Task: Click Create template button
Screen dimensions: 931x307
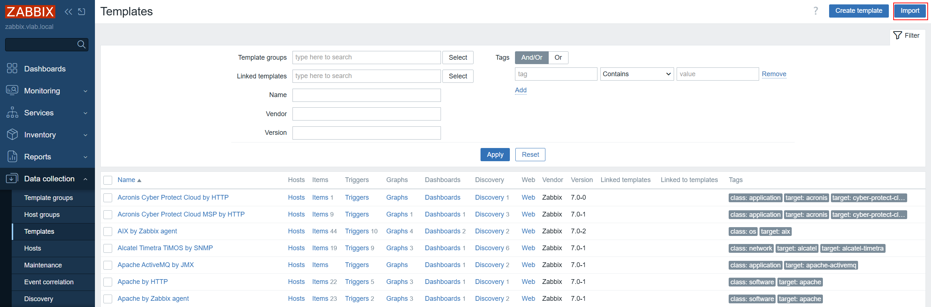Action: point(859,11)
